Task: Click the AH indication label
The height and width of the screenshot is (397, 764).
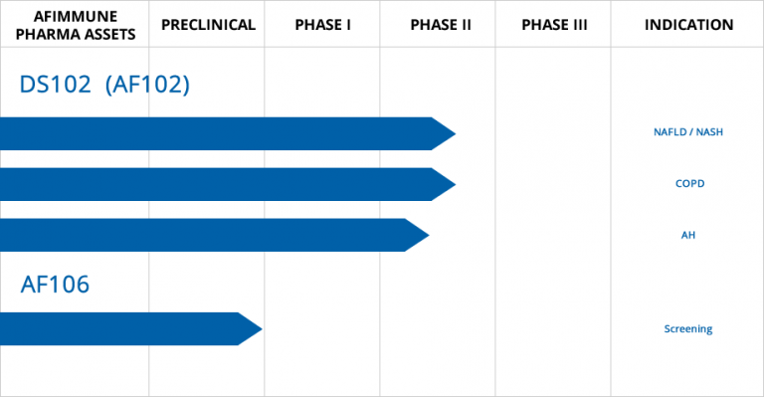Action: pyautogui.click(x=688, y=235)
